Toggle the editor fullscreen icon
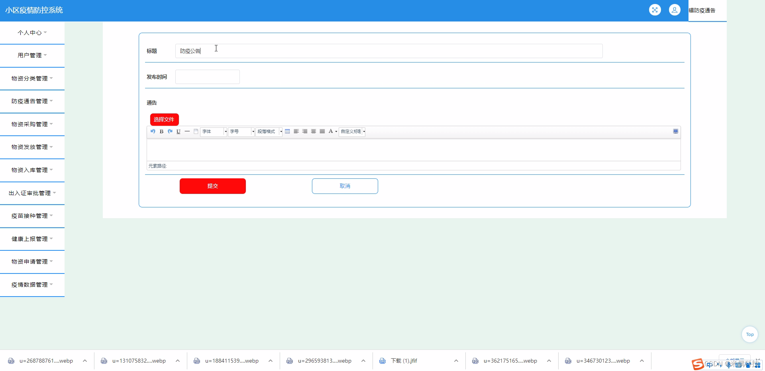This screenshot has height=371, width=765. click(676, 131)
